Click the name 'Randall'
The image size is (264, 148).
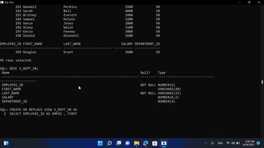30,7
